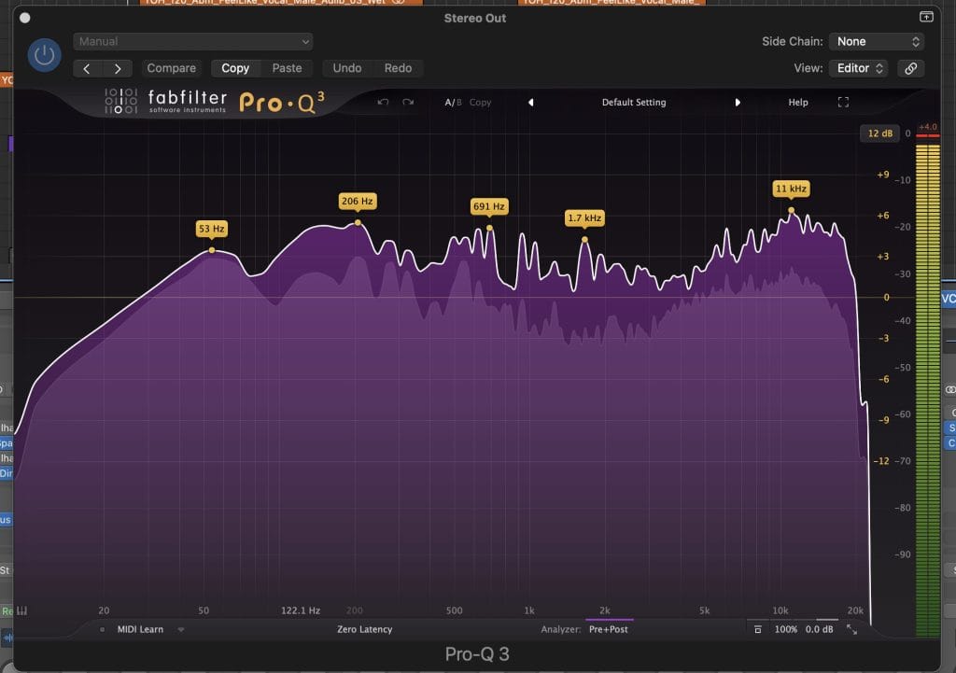The height and width of the screenshot is (673, 956).
Task: Click the next preset right arrow in header
Action: tap(118, 68)
